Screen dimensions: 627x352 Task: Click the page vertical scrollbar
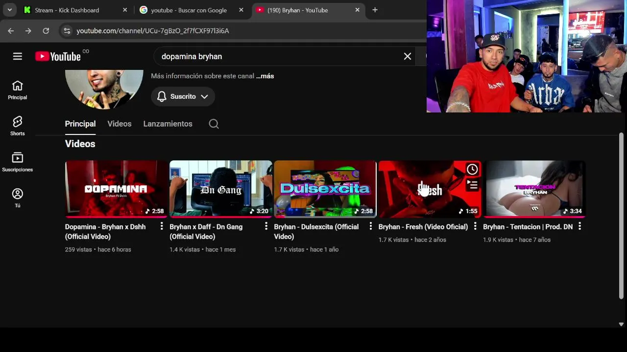coord(621,215)
